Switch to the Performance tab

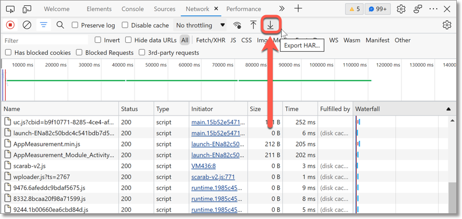click(x=244, y=9)
